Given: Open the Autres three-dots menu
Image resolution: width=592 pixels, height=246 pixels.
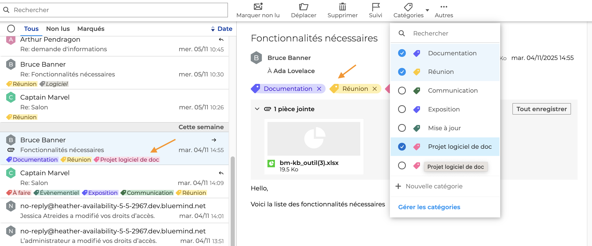Looking at the screenshot, I should pyautogui.click(x=444, y=7).
